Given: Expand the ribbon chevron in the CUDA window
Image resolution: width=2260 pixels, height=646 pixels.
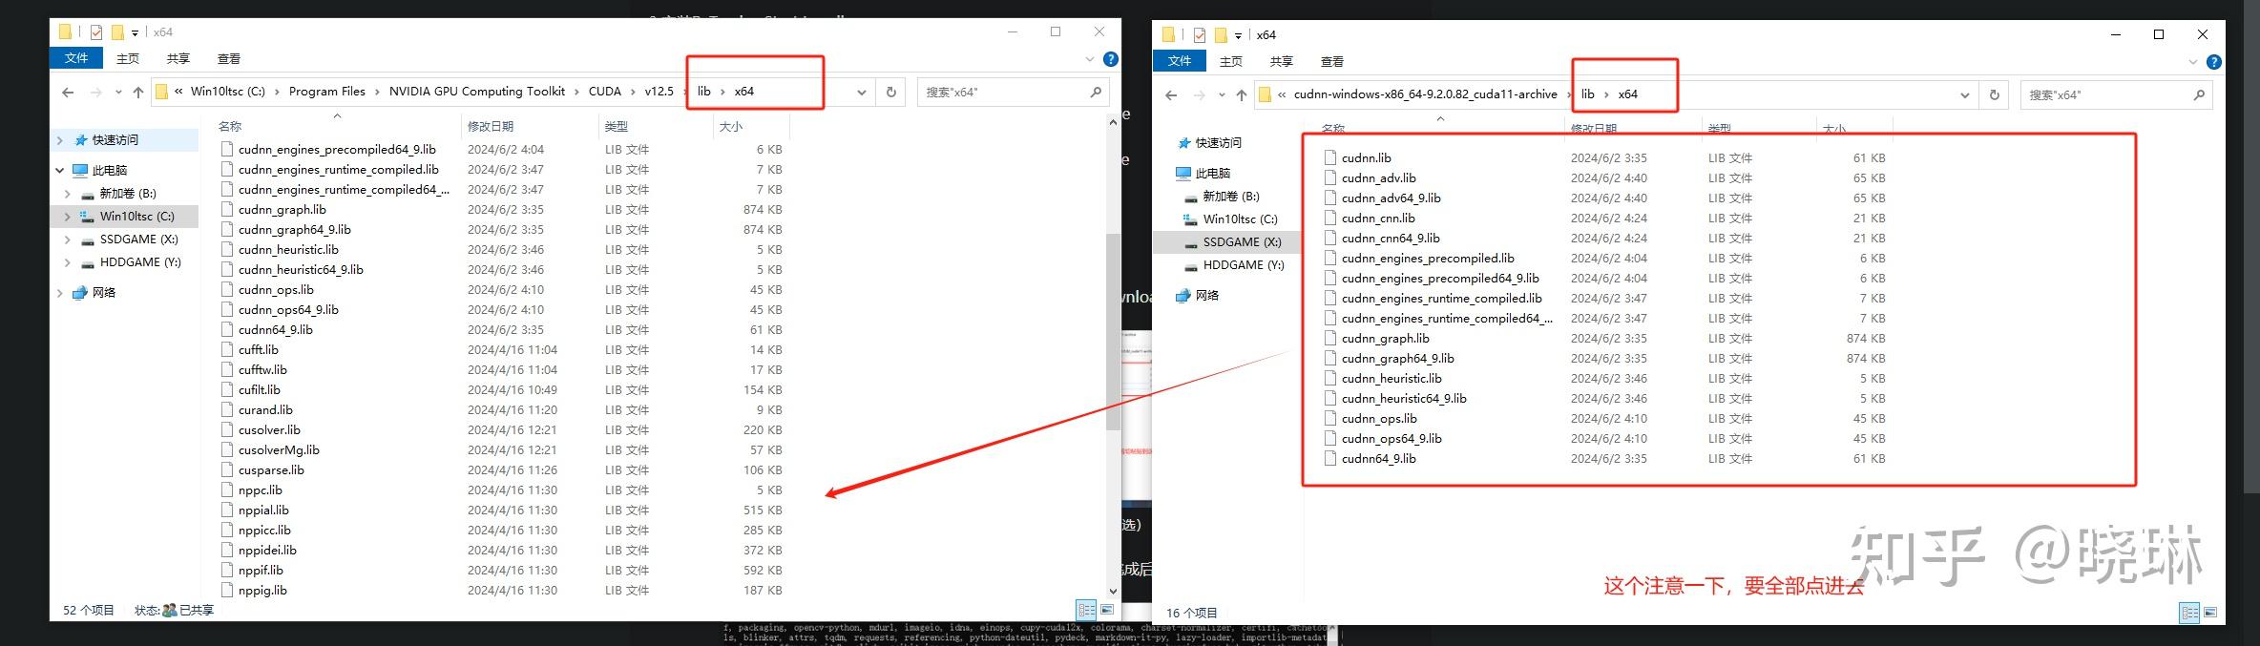Looking at the screenshot, I should coord(1090,59).
